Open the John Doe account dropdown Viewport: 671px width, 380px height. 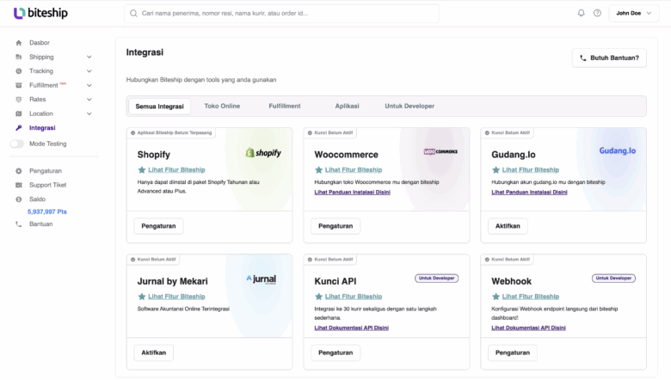point(633,13)
